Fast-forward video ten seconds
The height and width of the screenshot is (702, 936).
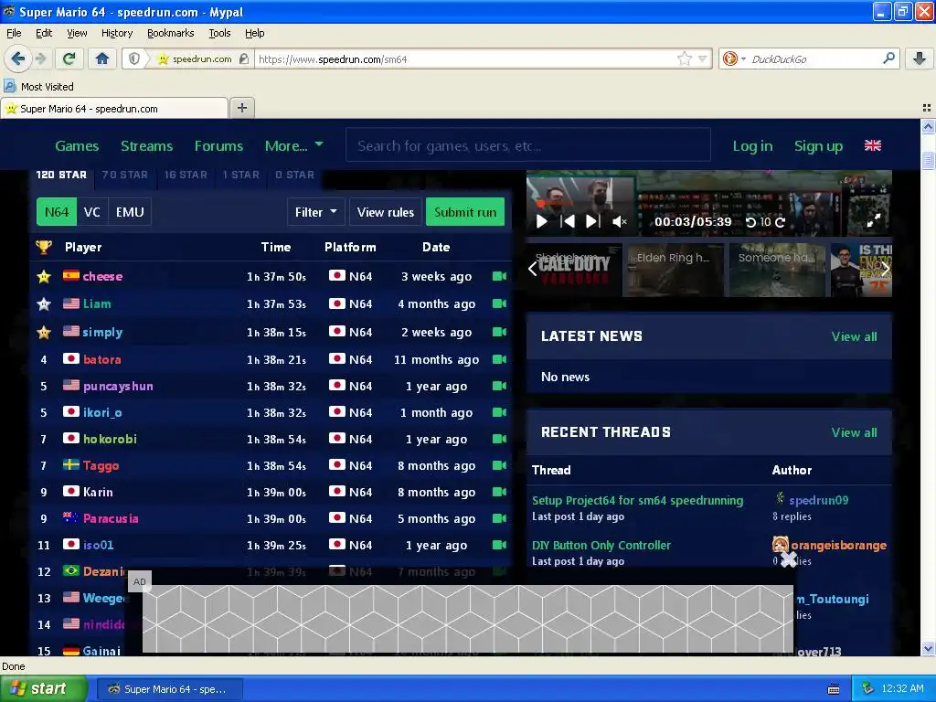pos(780,222)
